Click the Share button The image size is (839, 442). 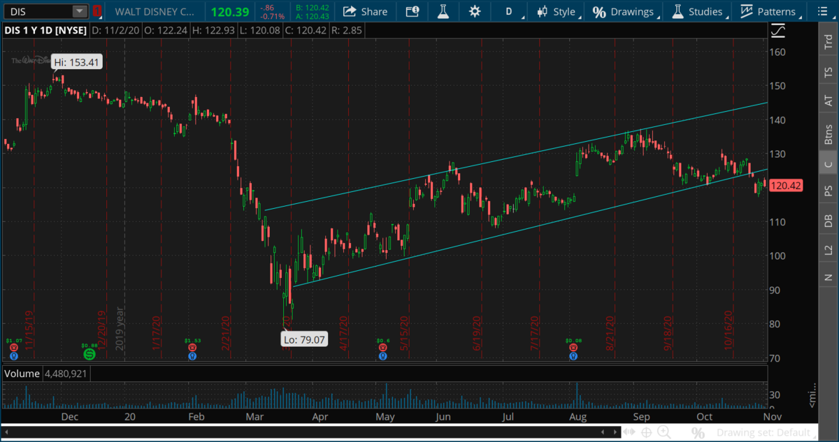coord(366,11)
